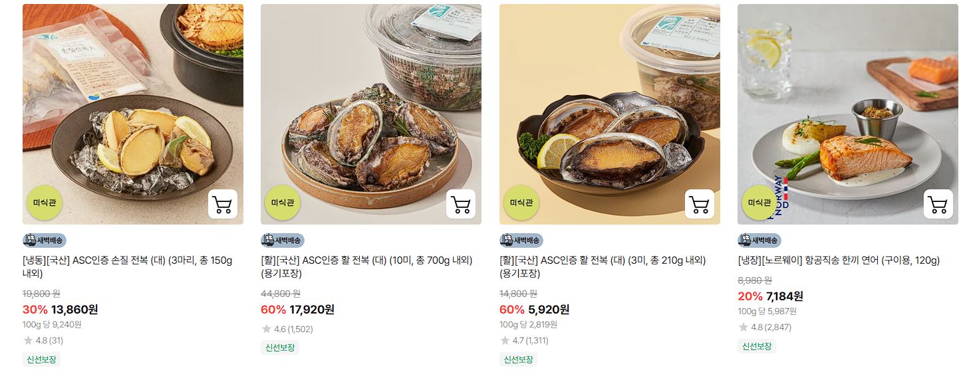Viewport: 959px width, 378px height.
Task: Open 항공직송 한끼 연어 product title
Action: (839, 260)
